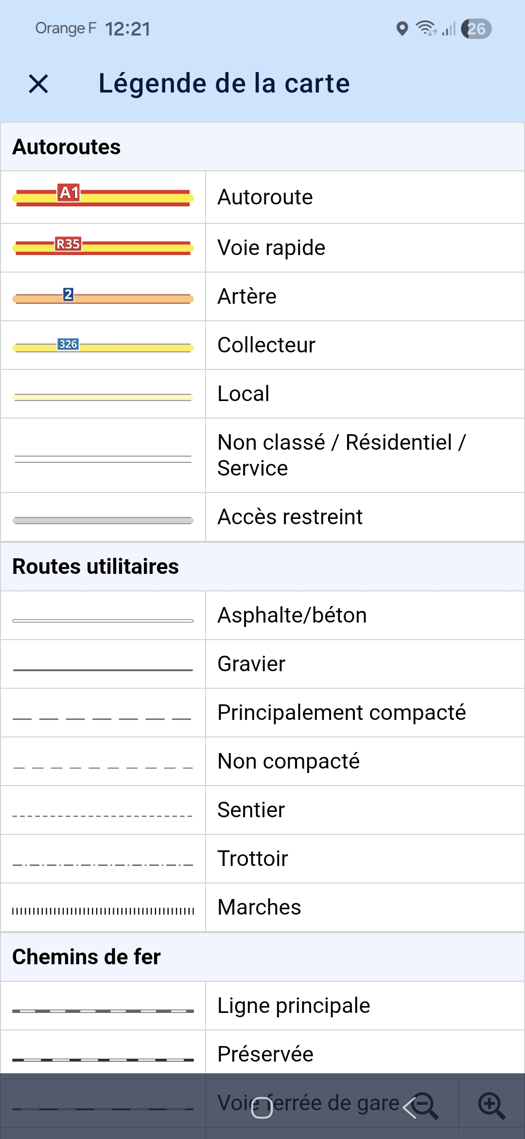
Task: Tap the R35 Voie rapide line sample
Action: coord(103,247)
